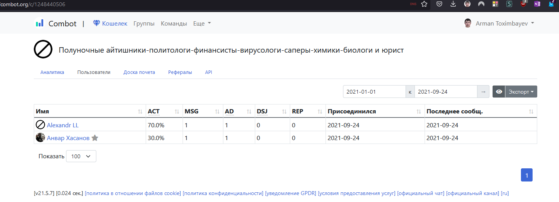Open the Alexandr LL user link
Image resolution: width=559 pixels, height=202 pixels.
coord(63,125)
